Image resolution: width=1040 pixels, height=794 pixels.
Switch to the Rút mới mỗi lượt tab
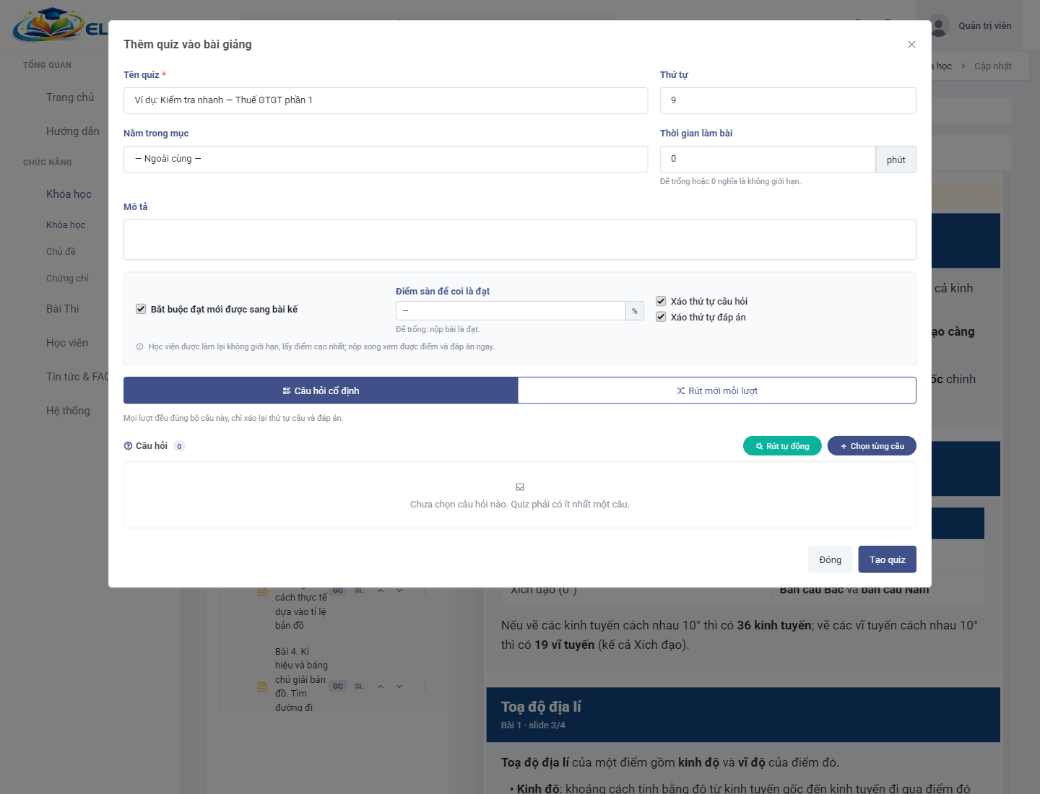[x=717, y=391]
